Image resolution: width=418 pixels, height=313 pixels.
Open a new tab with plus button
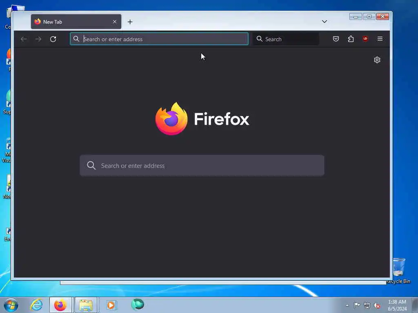point(130,22)
